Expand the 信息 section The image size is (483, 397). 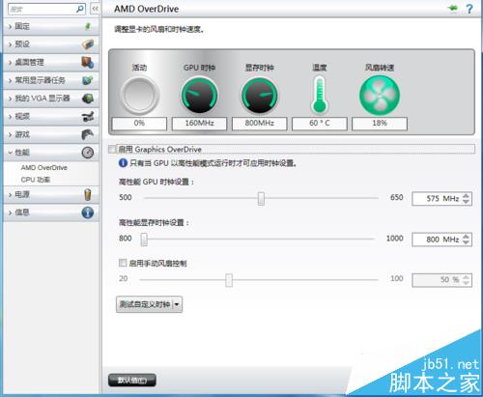10,213
